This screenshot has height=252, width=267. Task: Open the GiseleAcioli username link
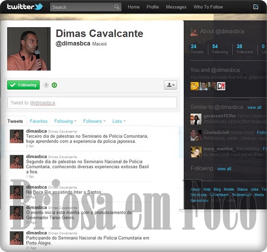[x=216, y=132]
